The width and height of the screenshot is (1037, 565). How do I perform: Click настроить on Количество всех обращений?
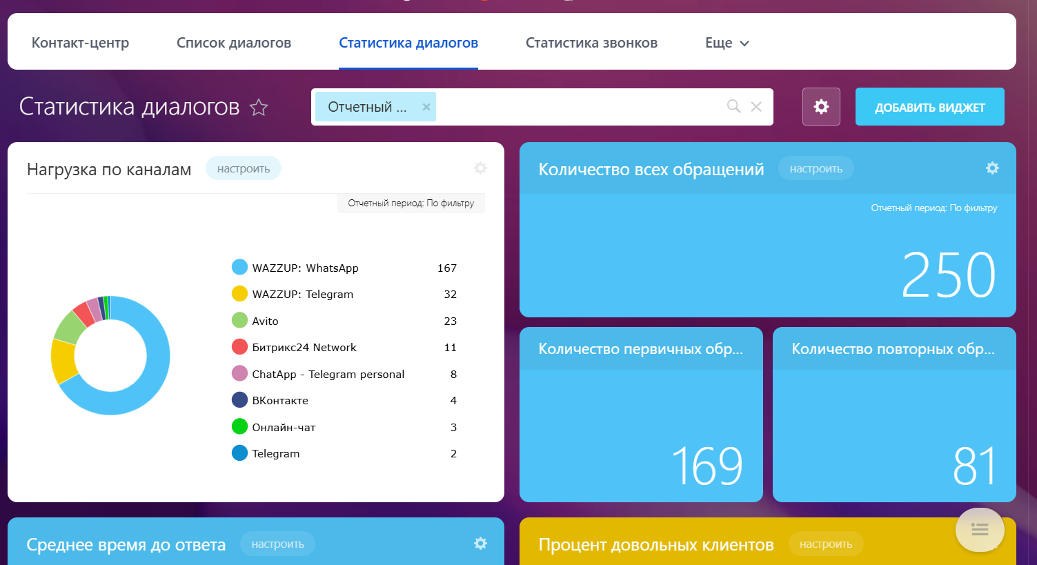pos(816,169)
